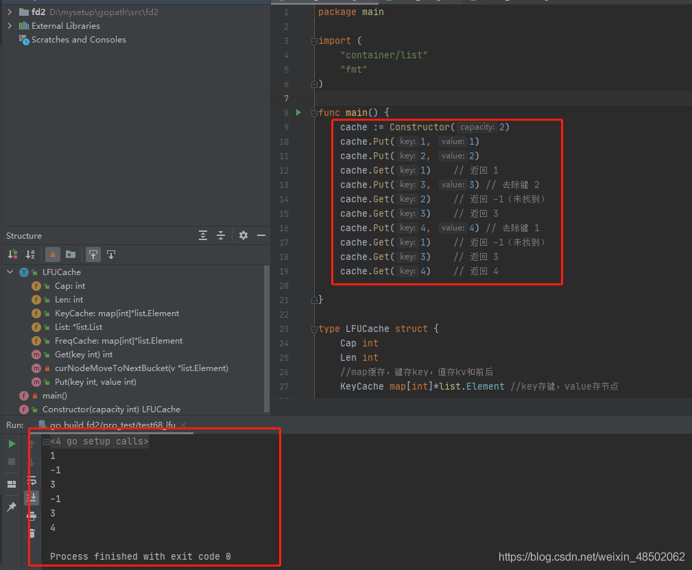692x570 pixels.
Task: Click the Stop process square icon
Action: 12,462
